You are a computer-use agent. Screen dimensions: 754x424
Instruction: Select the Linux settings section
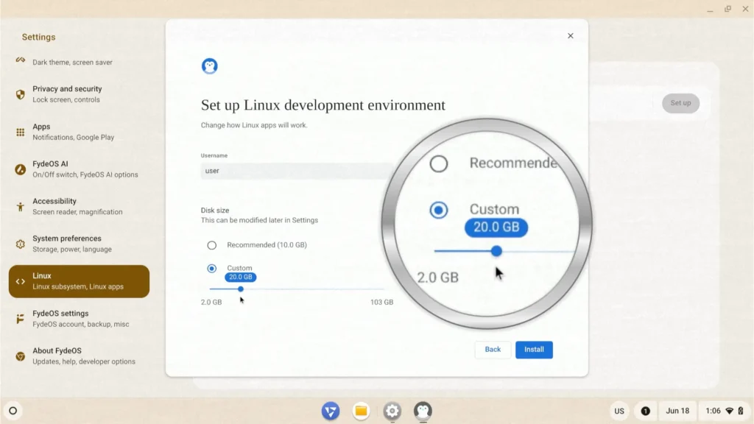79,281
